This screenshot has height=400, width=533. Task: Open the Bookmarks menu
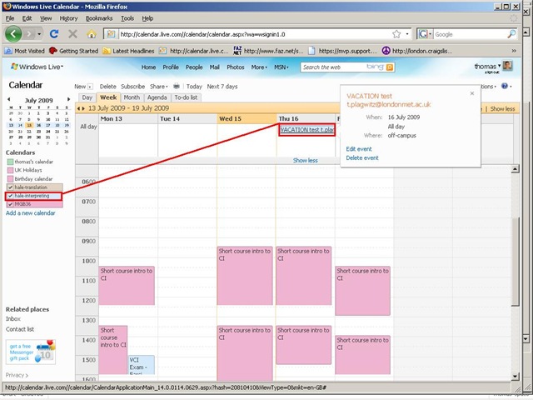click(97, 17)
